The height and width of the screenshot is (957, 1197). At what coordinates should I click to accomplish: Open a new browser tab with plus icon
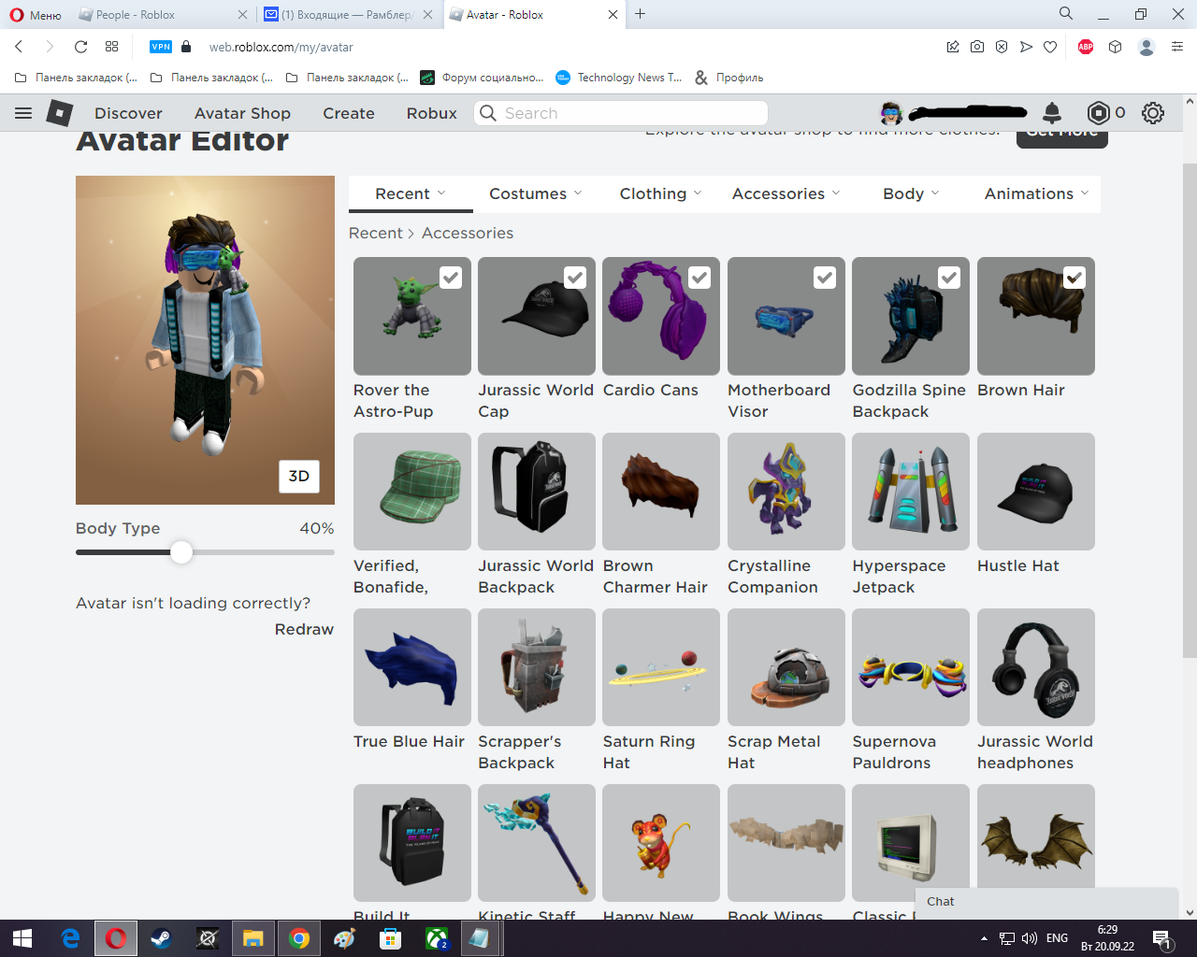coord(641,14)
